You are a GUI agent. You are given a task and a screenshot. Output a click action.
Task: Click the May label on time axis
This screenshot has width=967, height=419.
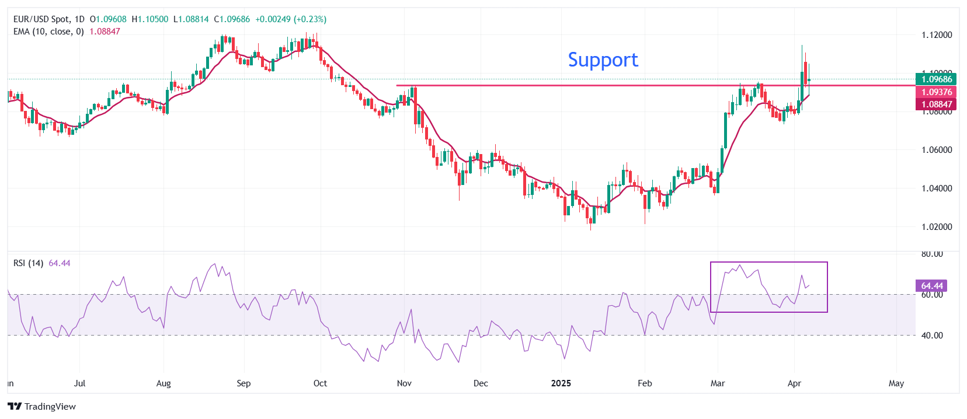click(x=896, y=383)
